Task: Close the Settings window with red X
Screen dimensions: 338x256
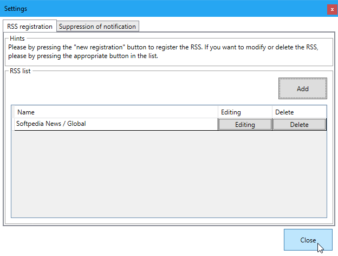Action: tap(331, 9)
